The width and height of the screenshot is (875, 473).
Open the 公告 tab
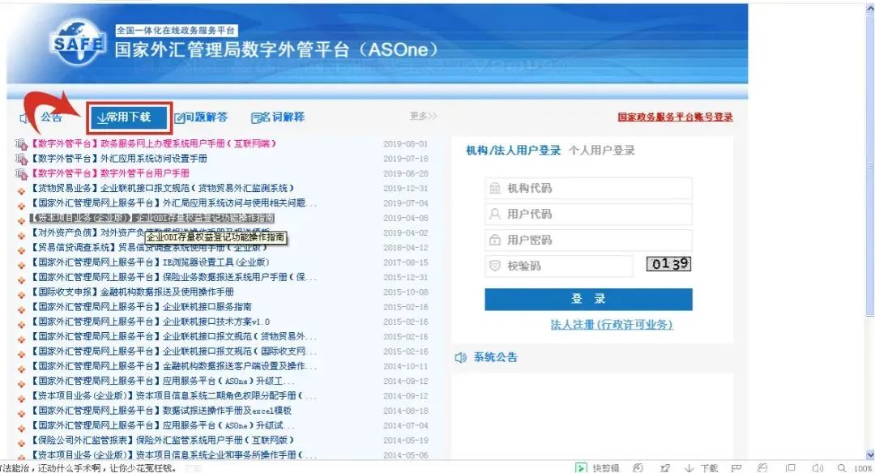click(51, 117)
